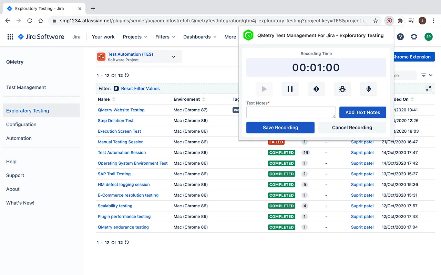The width and height of the screenshot is (441, 275).
Task: Click Add Text Notes button
Action: [x=363, y=112]
